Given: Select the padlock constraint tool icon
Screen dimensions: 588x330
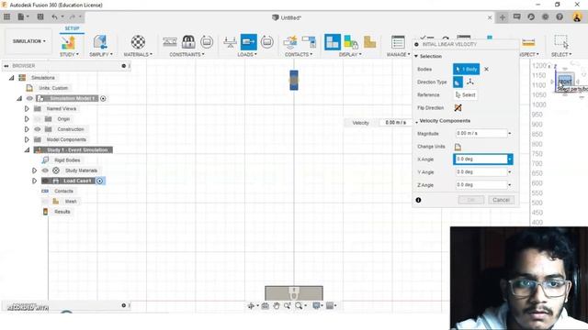Looking at the screenshot, I should pos(188,42).
